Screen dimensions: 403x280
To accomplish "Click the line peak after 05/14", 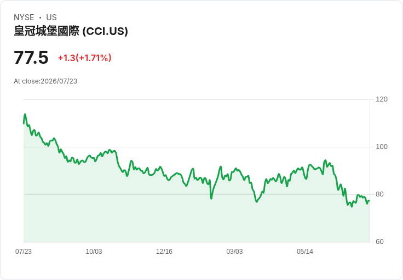I will point(325,160).
